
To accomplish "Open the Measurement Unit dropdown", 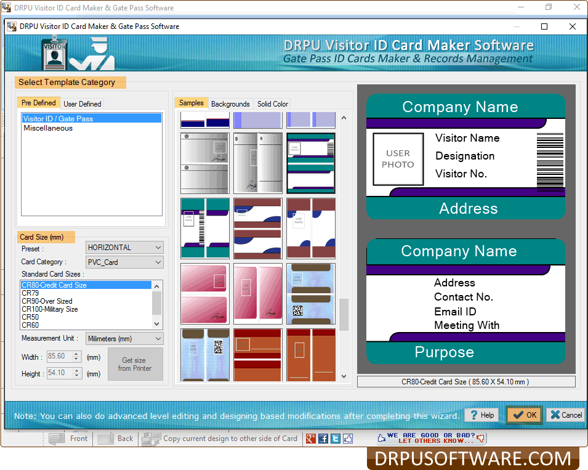I will click(159, 338).
